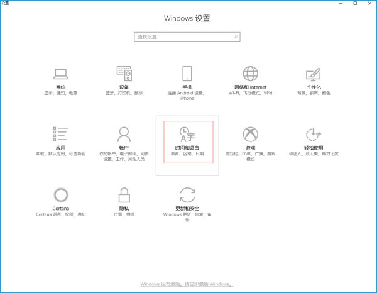Screen dimensions: 377x293
Task: Focus the 查找设置 search field
Action: pyautogui.click(x=187, y=37)
